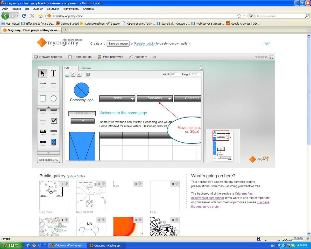Screen dimensions: 311x249
Task: Switch to the Preview tab
Action: click(x=86, y=68)
